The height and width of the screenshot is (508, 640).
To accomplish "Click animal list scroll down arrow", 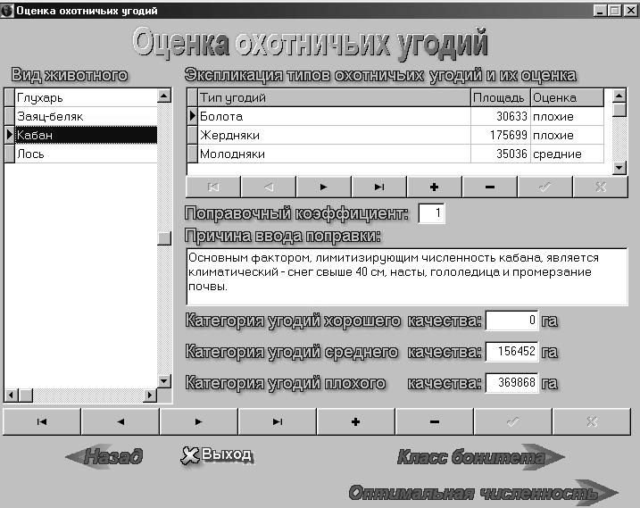I will 164,381.
